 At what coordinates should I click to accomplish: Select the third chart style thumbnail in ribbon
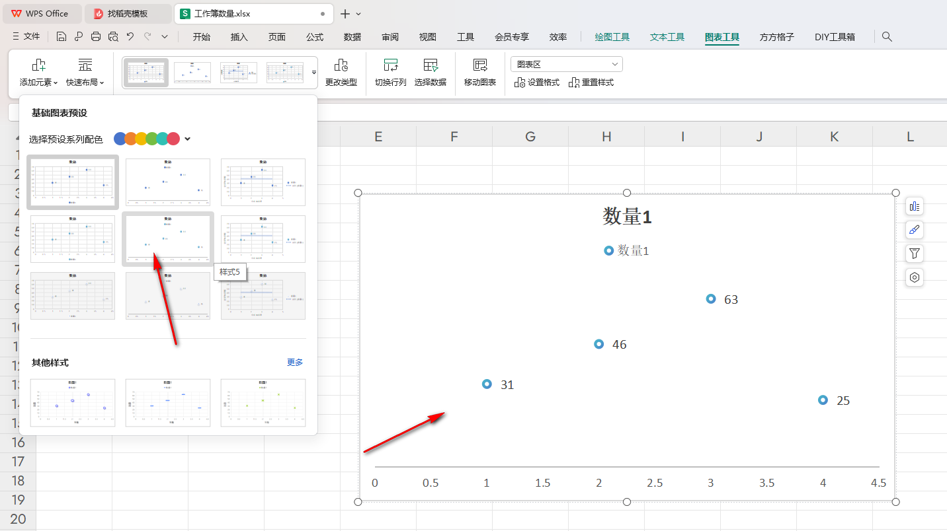point(239,73)
